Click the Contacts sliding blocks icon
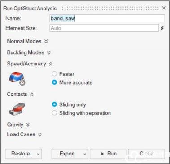170x164 pixels. tap(17, 109)
